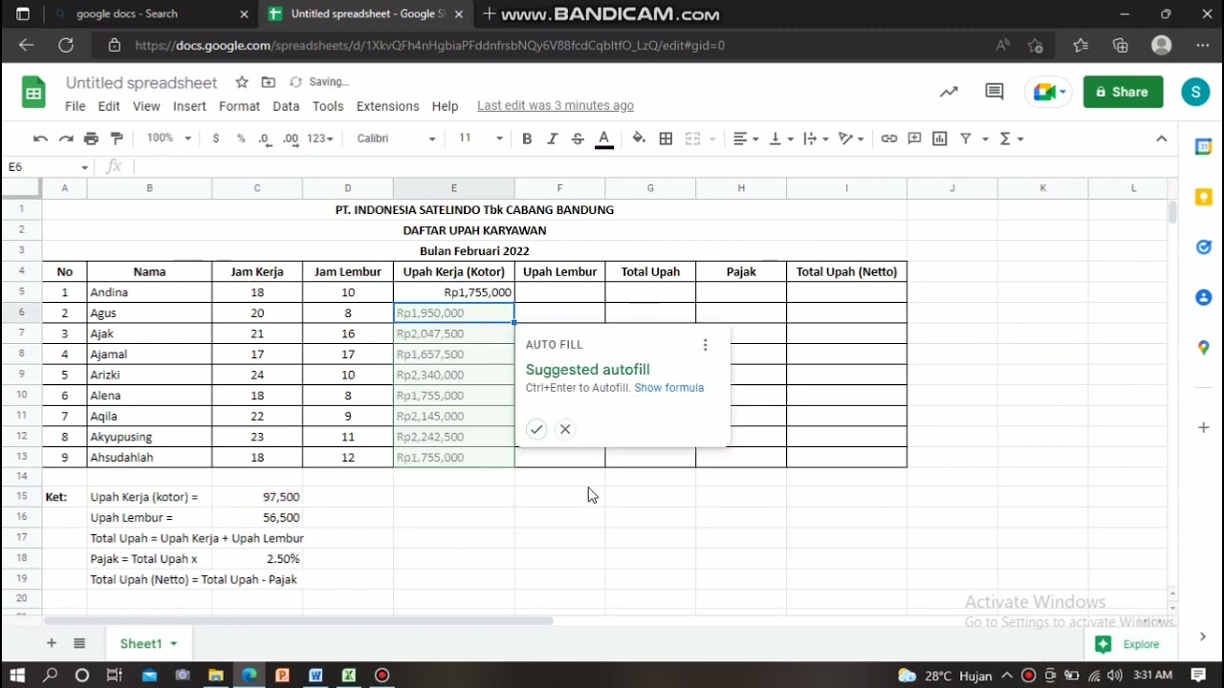
Task: Open File Explorer from the taskbar
Action: click(x=215, y=676)
